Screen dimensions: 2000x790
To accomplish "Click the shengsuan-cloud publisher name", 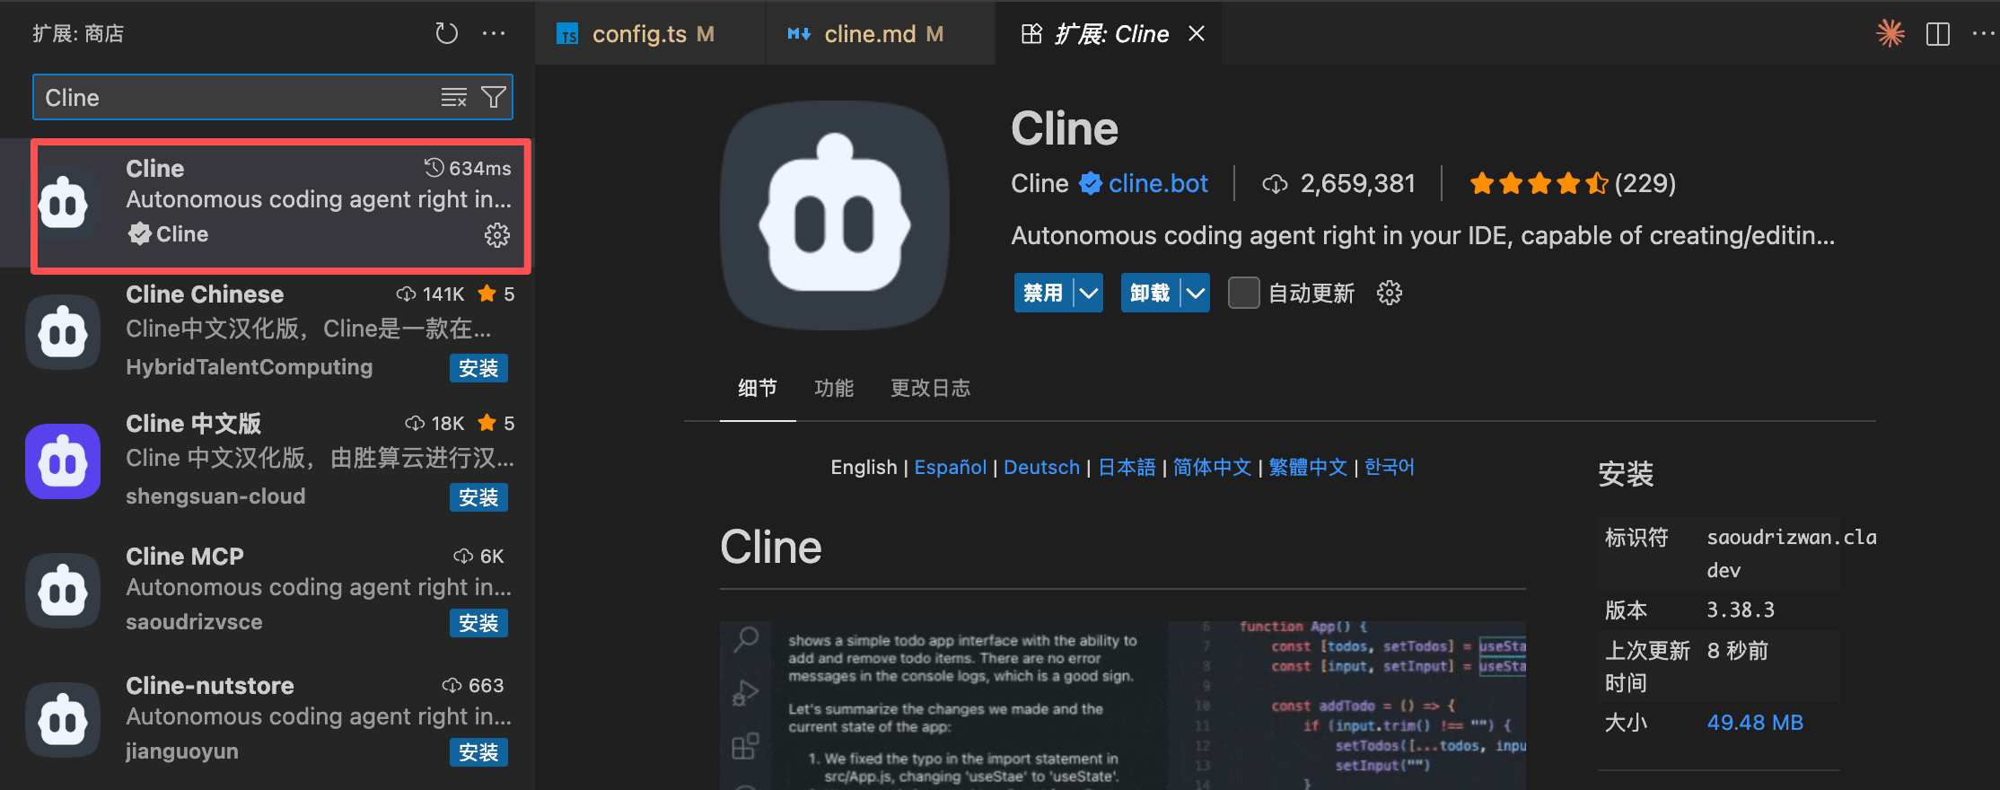I will point(215,496).
